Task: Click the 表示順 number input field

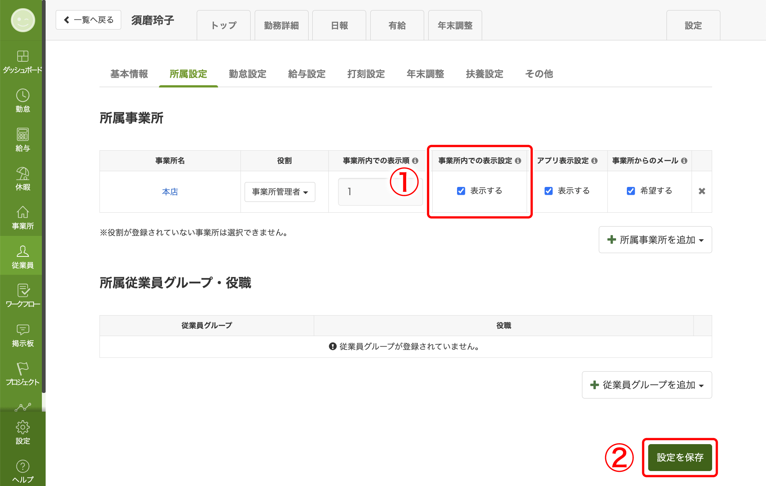Action: 380,192
